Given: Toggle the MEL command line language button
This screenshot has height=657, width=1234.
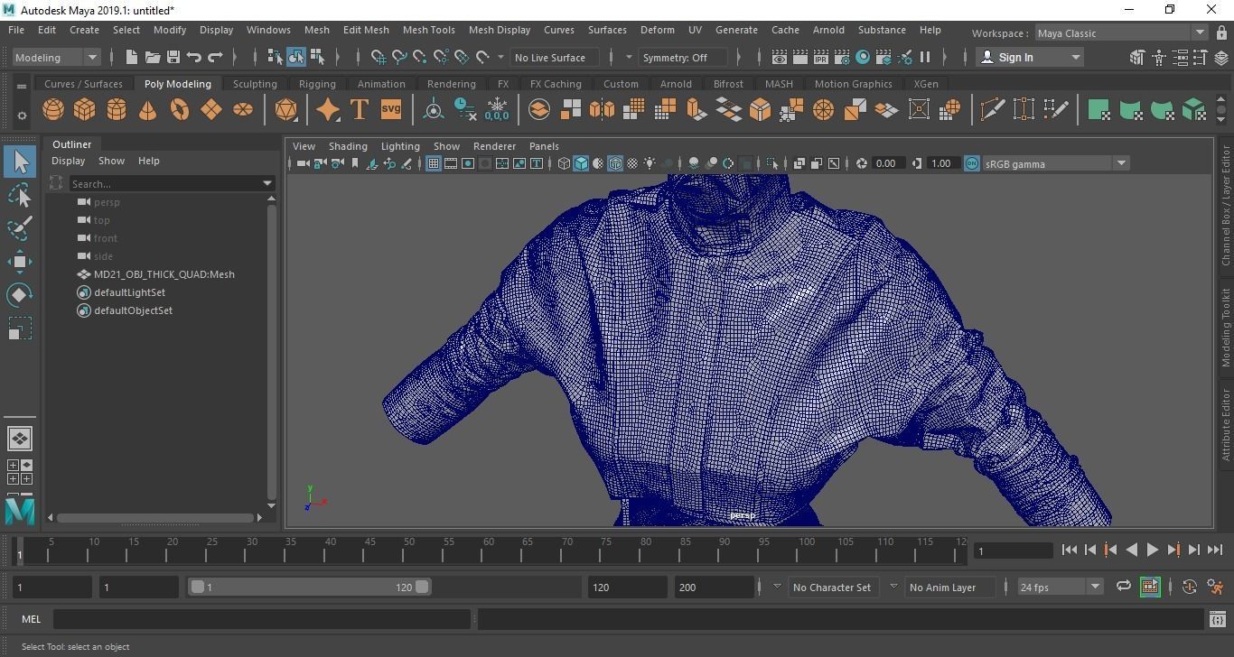Looking at the screenshot, I should click(32, 619).
